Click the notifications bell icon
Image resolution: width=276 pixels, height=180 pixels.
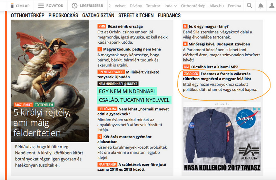click(261, 5)
